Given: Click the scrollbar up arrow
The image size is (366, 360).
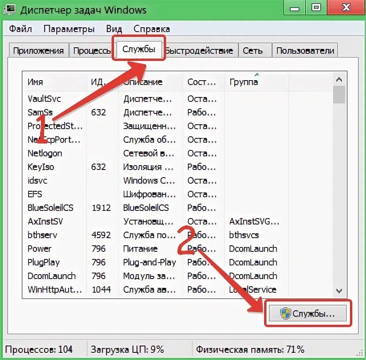Looking at the screenshot, I should click(339, 80).
